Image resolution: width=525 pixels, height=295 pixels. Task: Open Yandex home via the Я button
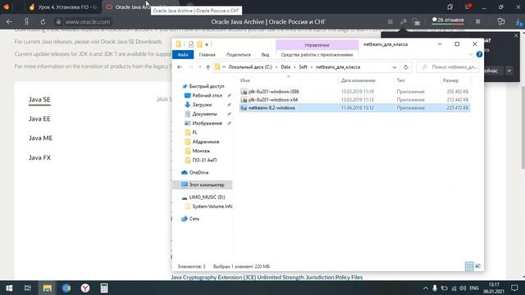coord(26,22)
